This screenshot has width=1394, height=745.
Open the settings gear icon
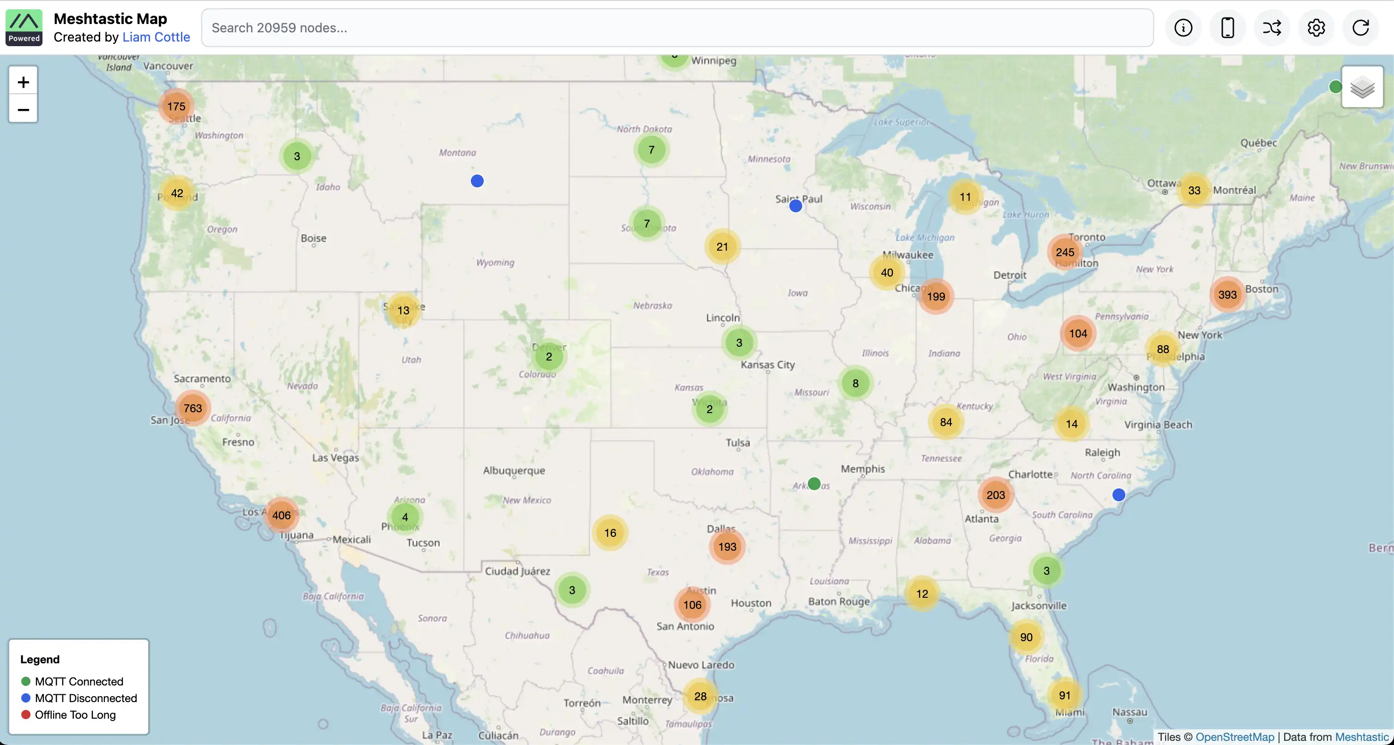coord(1316,28)
